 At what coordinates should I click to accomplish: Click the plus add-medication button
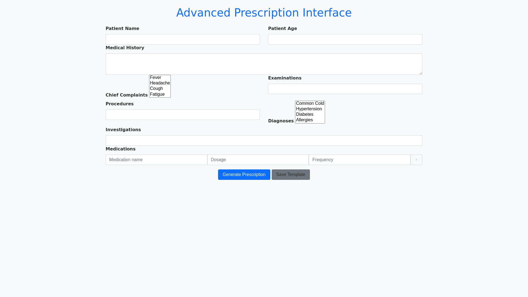coord(416,160)
